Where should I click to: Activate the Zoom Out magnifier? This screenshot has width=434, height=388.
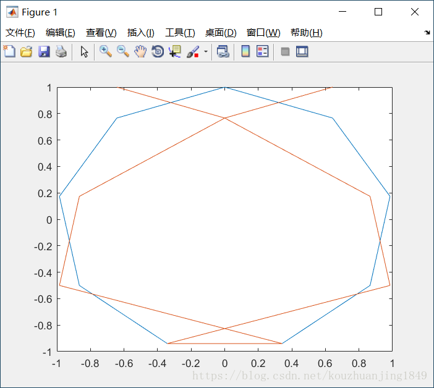[x=123, y=51]
